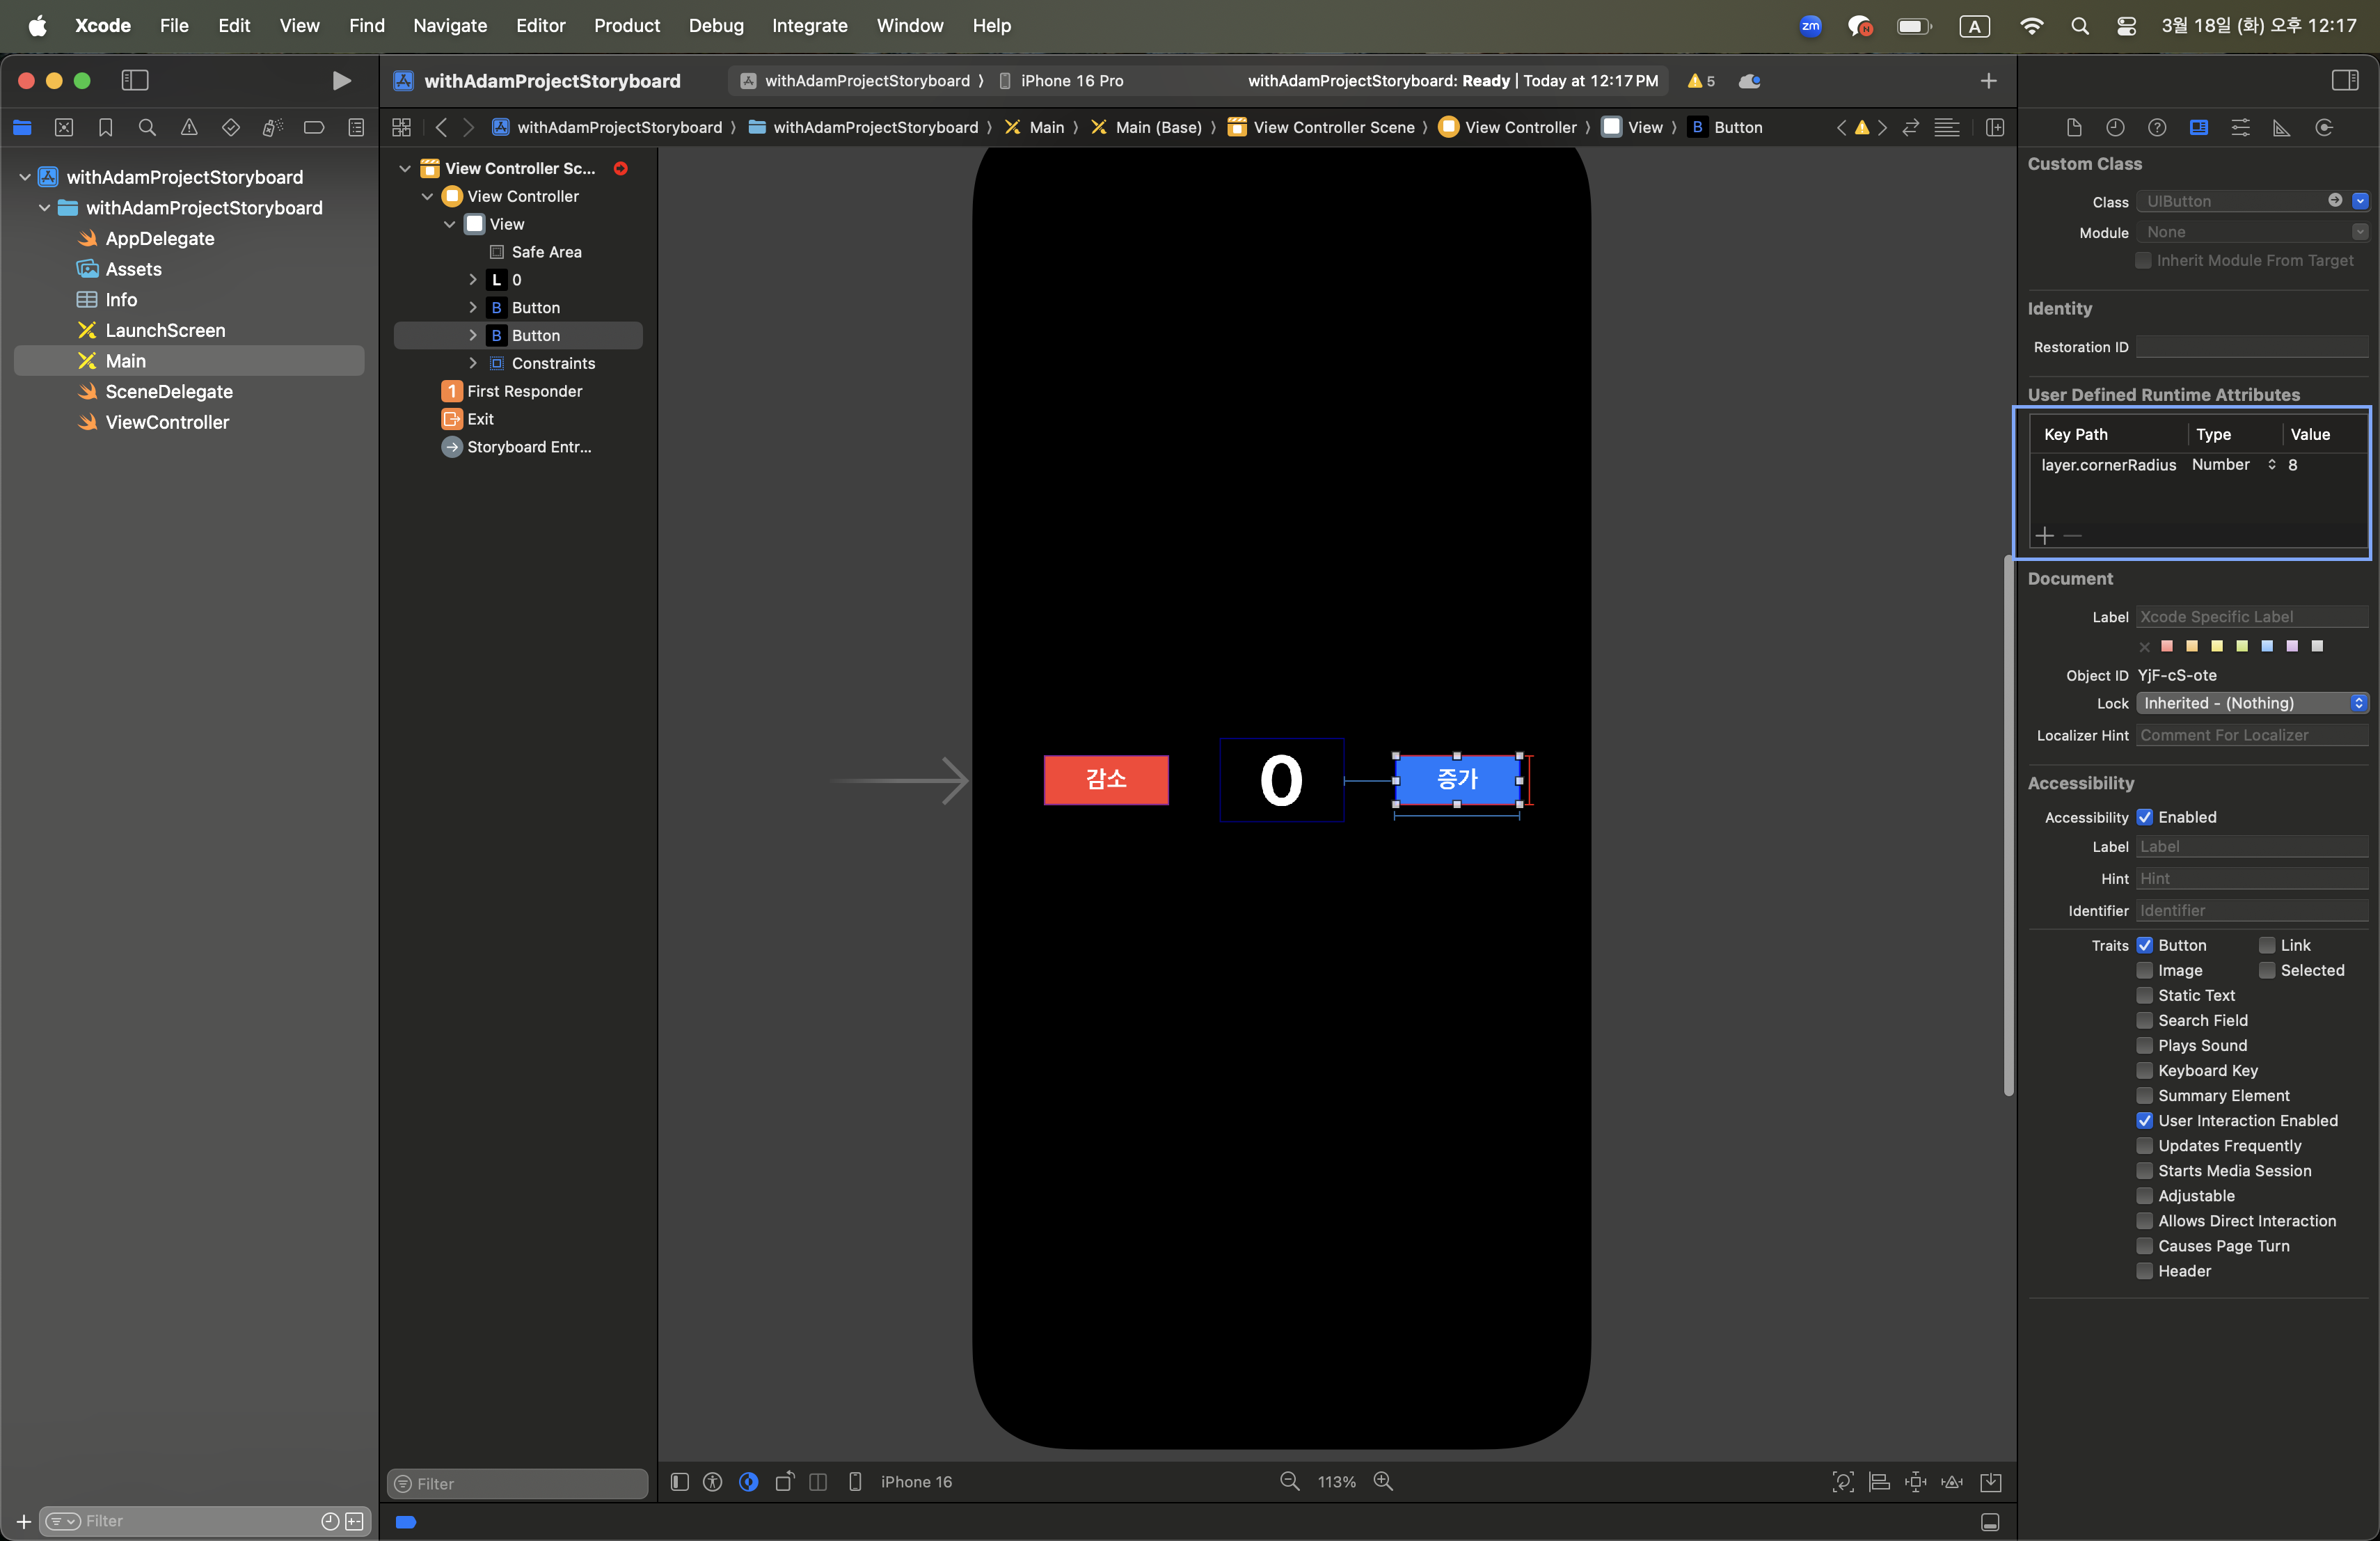
Task: Change the Number type stepper for cornerRadius
Action: tap(2272, 465)
